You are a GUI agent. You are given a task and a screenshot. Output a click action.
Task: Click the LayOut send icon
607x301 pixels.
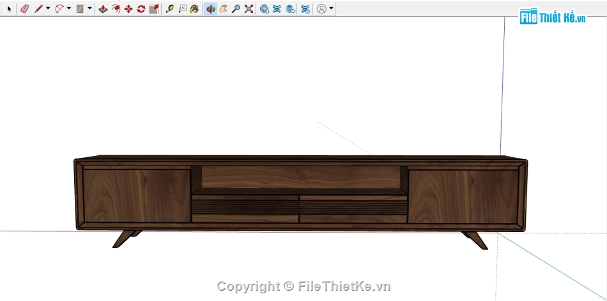[290, 9]
